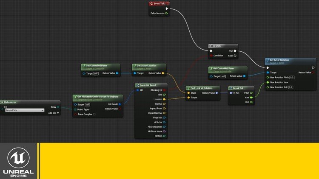Click the Array output pin on Make Array
Viewport: 319px width, 179px height.
tap(58, 107)
